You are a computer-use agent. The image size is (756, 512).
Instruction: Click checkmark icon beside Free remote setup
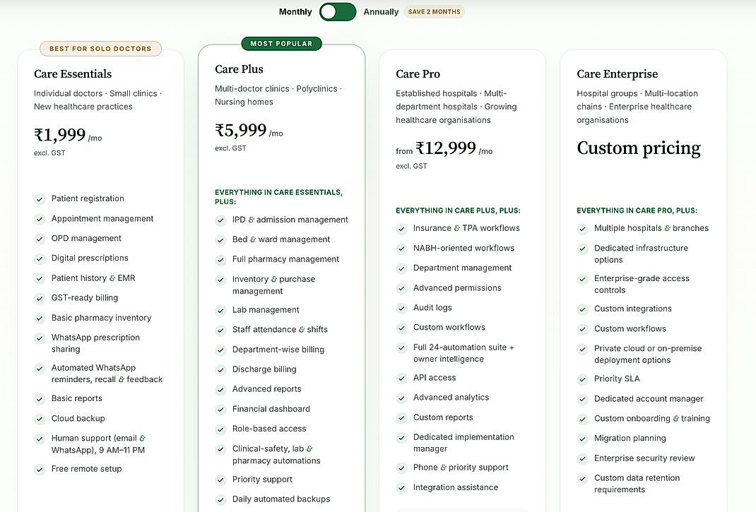point(40,469)
